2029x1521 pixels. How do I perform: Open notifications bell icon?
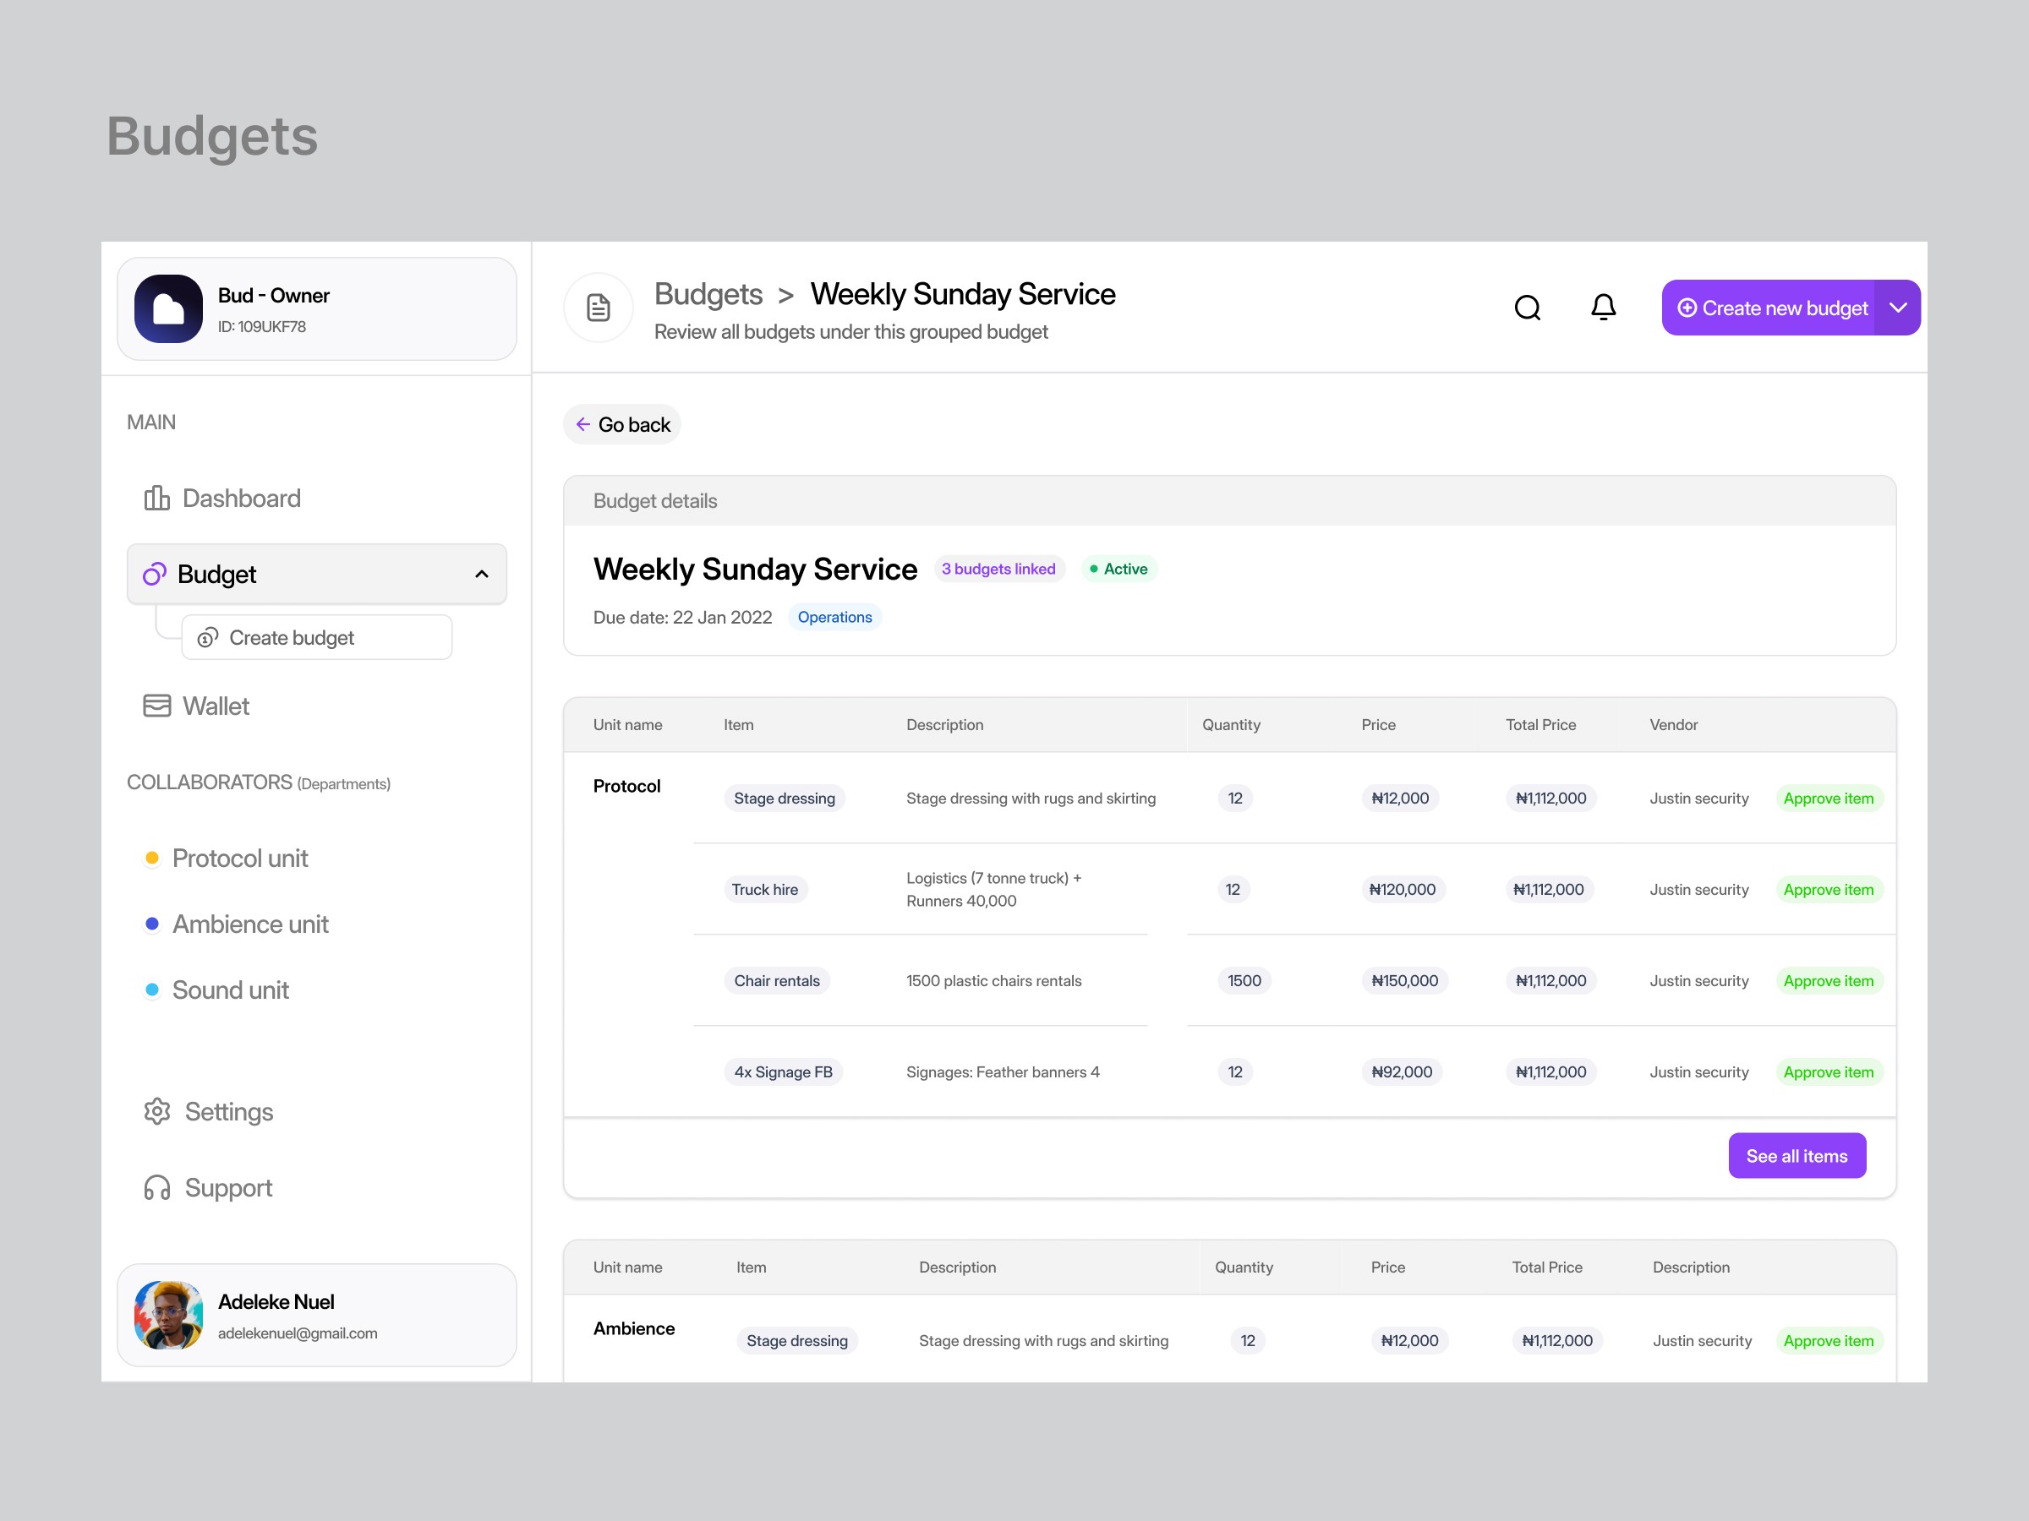pyautogui.click(x=1602, y=307)
